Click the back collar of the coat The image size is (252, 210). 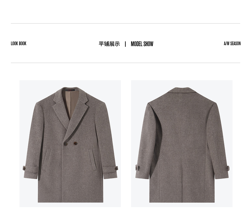tap(182, 90)
